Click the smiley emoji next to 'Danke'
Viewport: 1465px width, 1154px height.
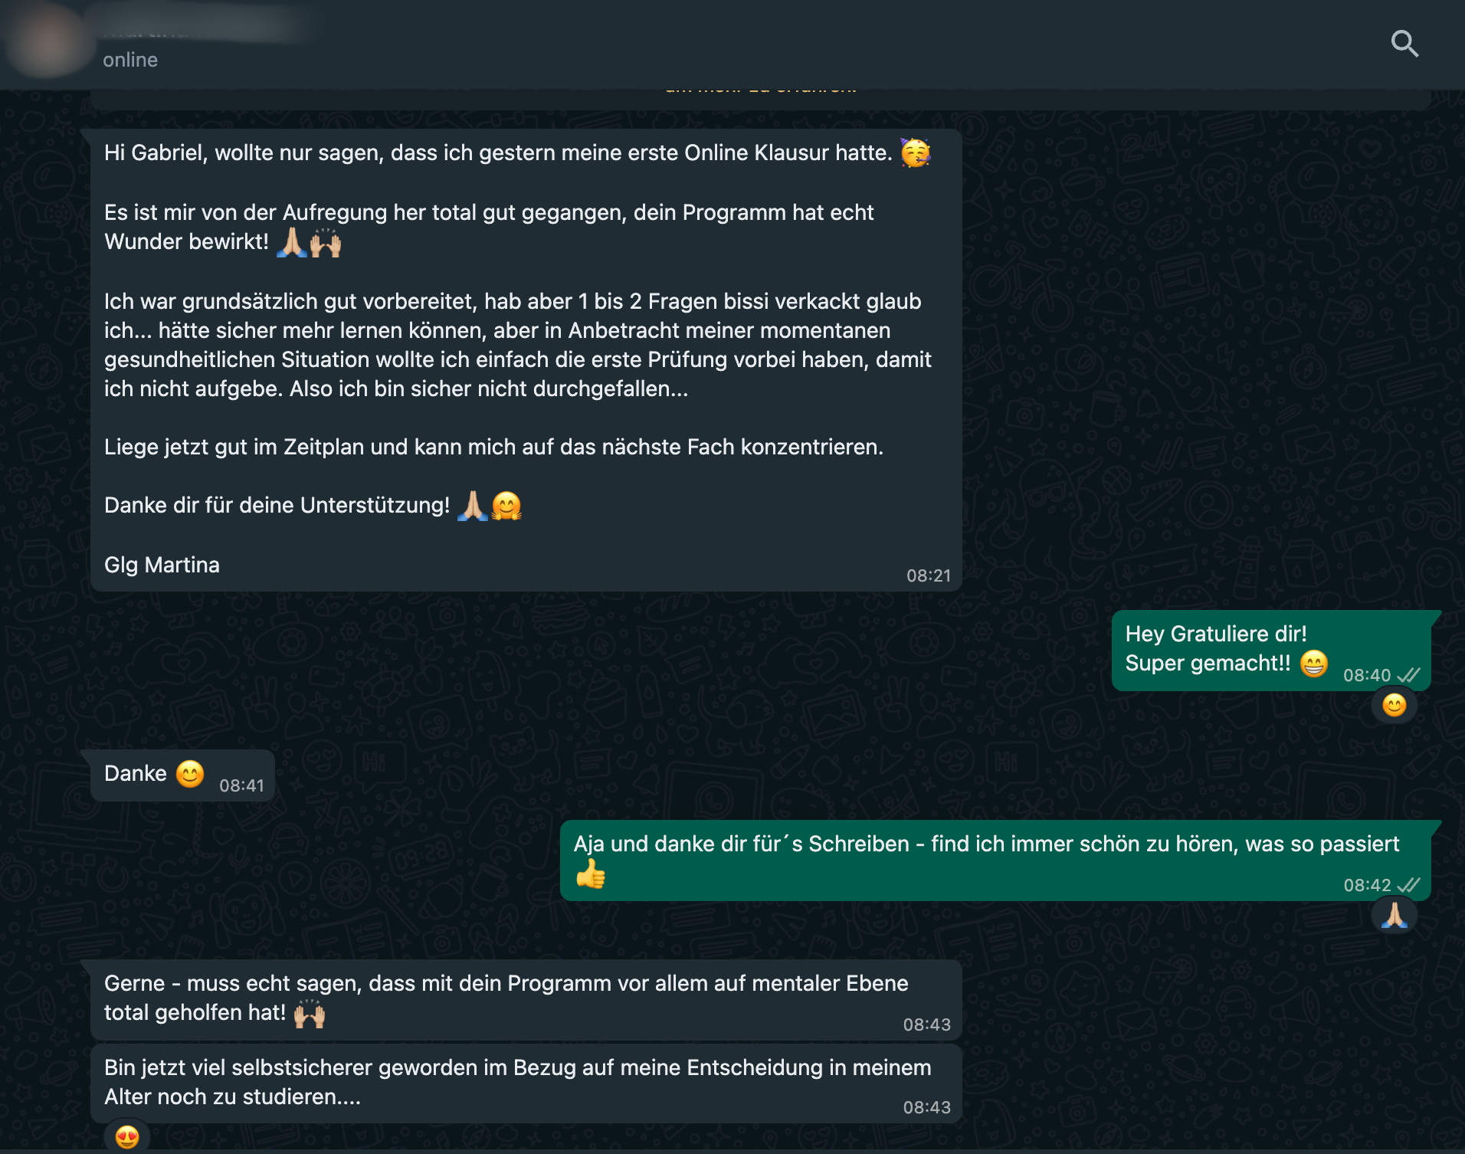(190, 774)
